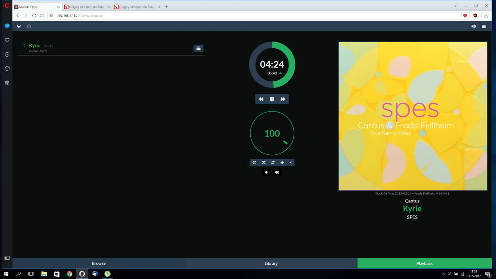496x279 pixels.
Task: Open the ad blocker shield icon
Action: (475, 16)
